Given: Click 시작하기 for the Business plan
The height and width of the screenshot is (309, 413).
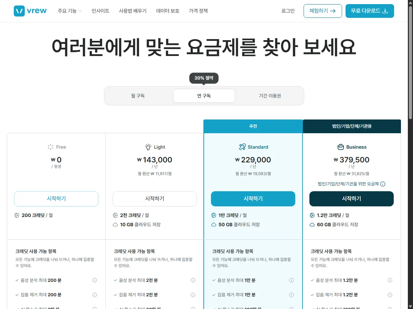Looking at the screenshot, I should pyautogui.click(x=351, y=199).
